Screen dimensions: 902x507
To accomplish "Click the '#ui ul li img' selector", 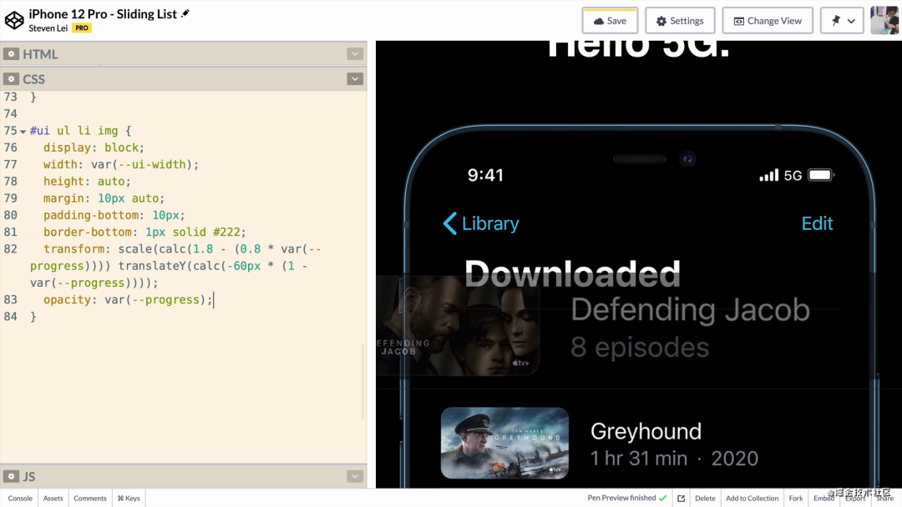I will tap(73, 131).
